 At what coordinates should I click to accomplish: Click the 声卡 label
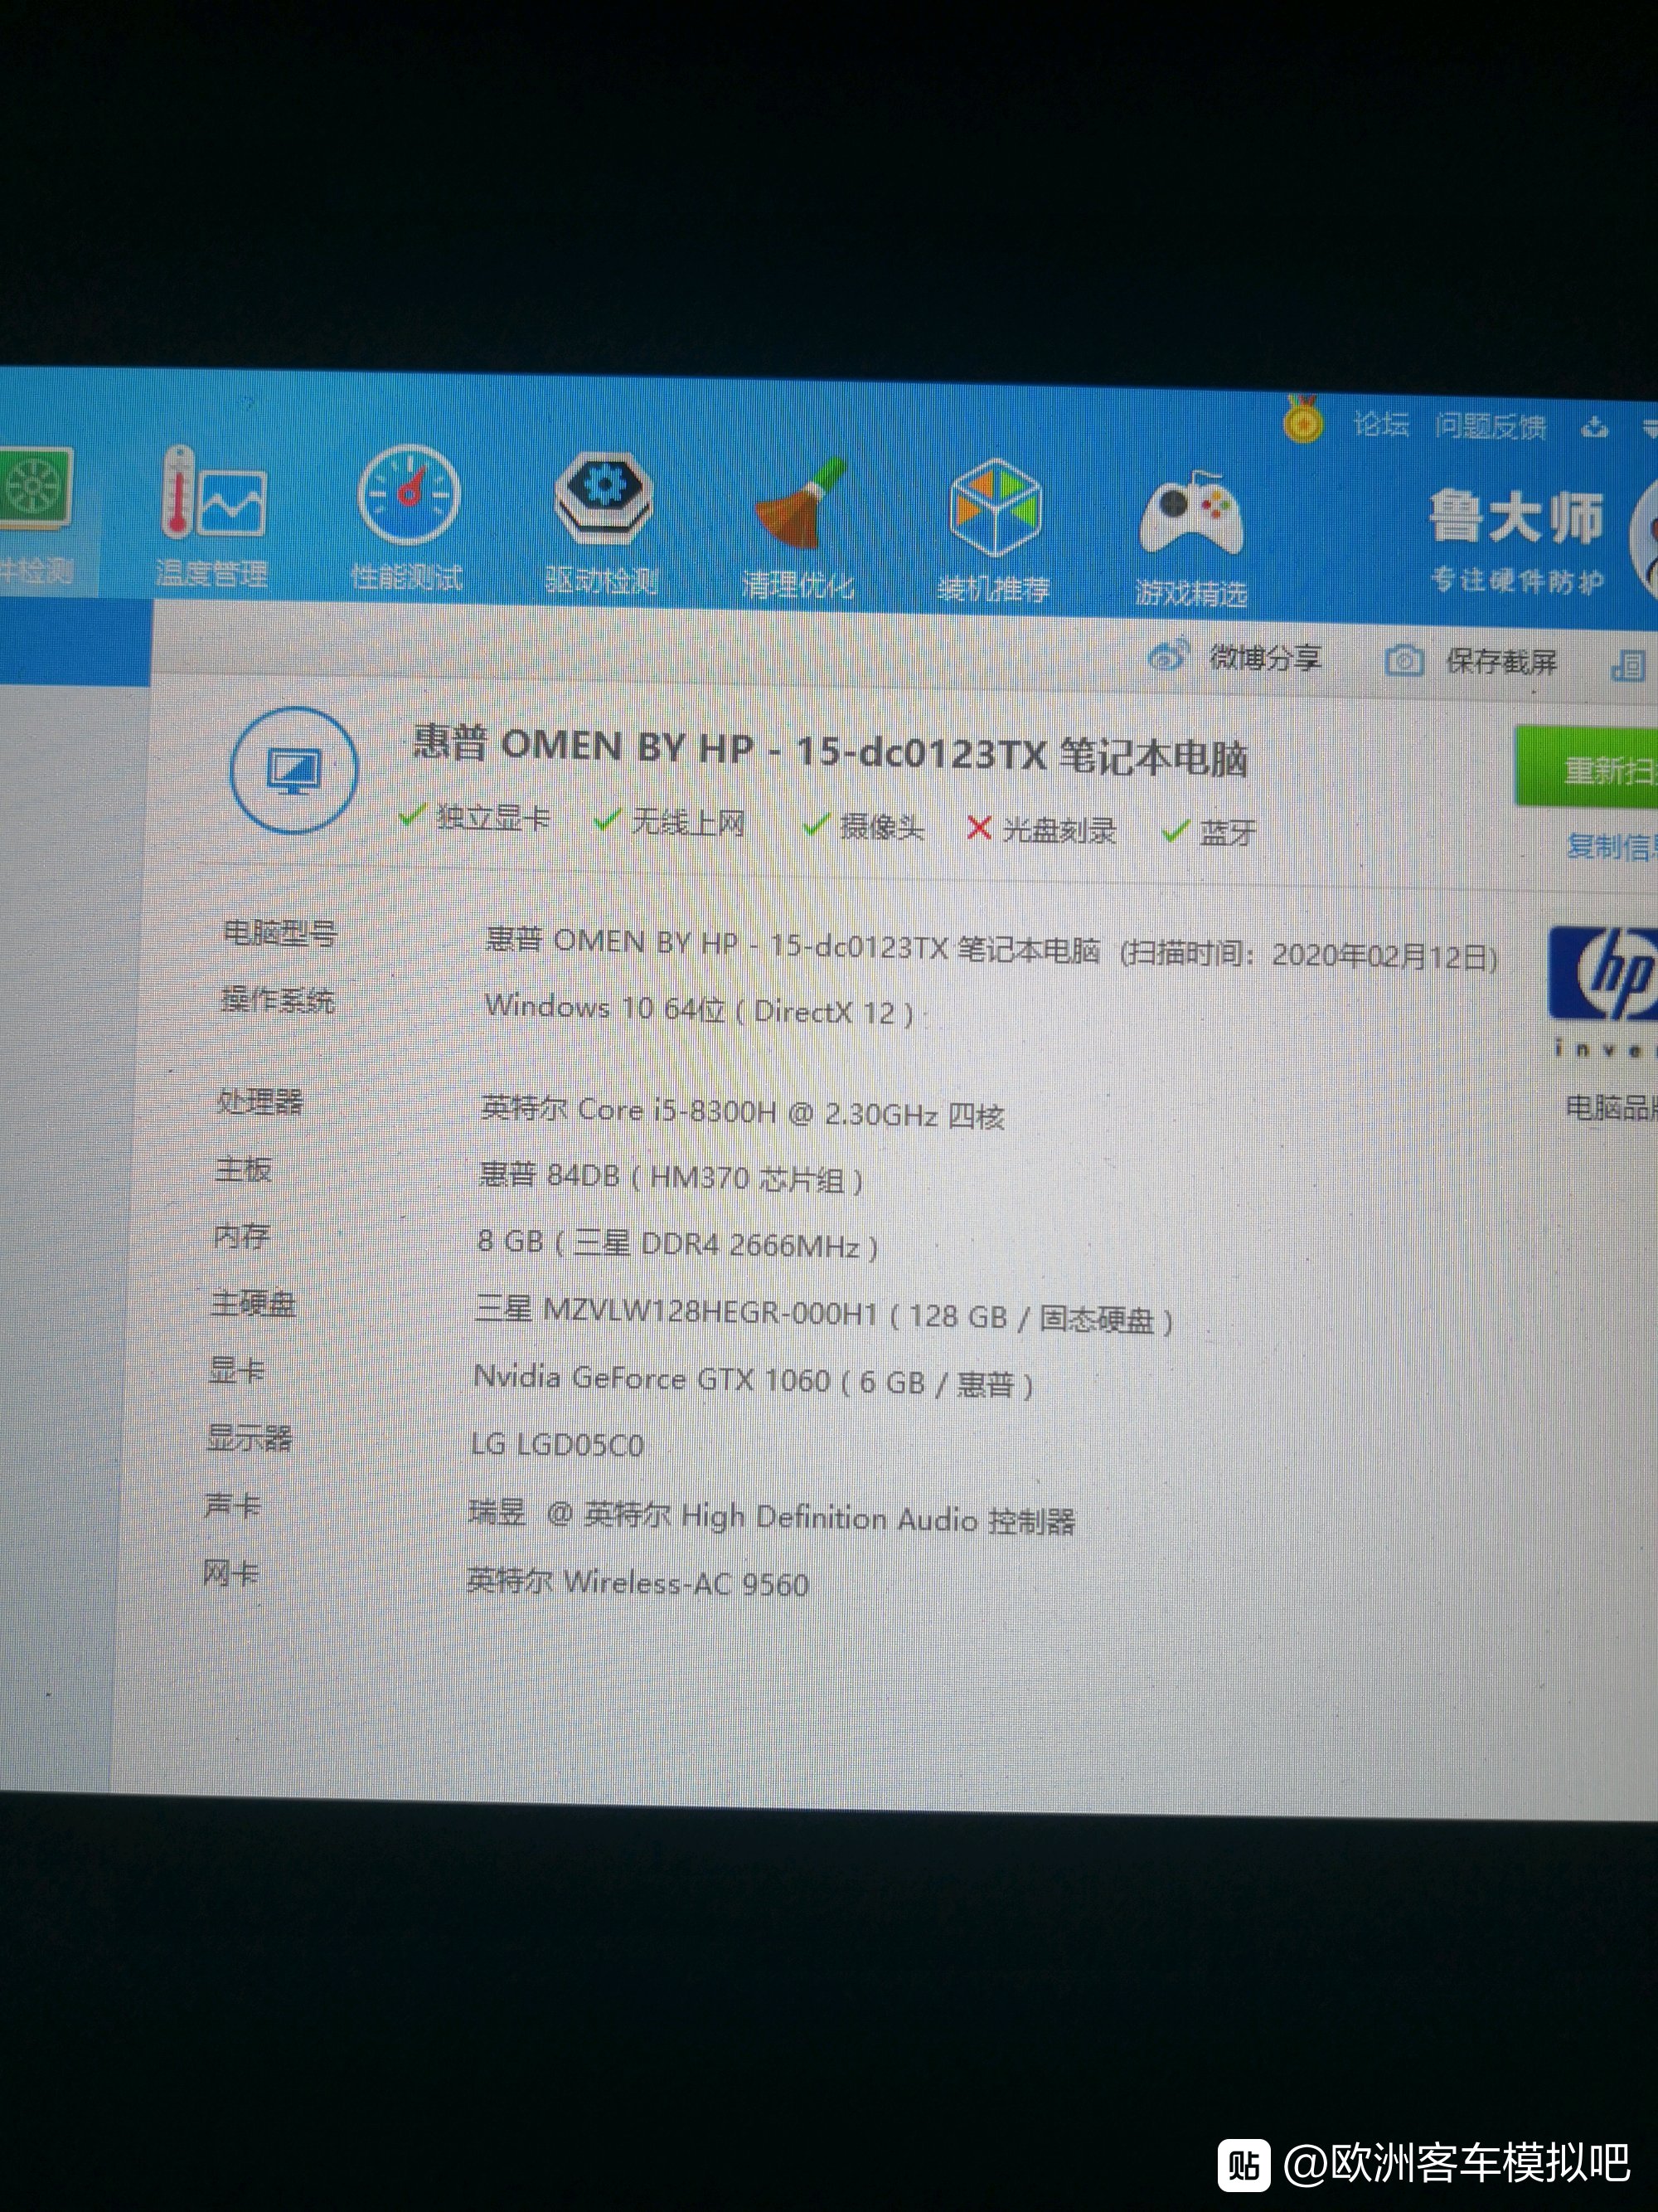tap(233, 1505)
